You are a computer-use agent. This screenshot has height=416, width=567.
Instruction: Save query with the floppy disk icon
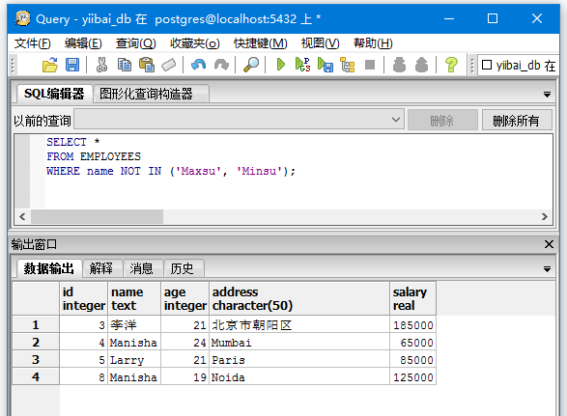point(72,65)
